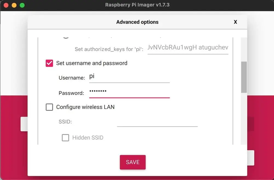Click the white button peeking left of dialog
The height and width of the screenshot is (180, 274).
[x=24, y=124]
